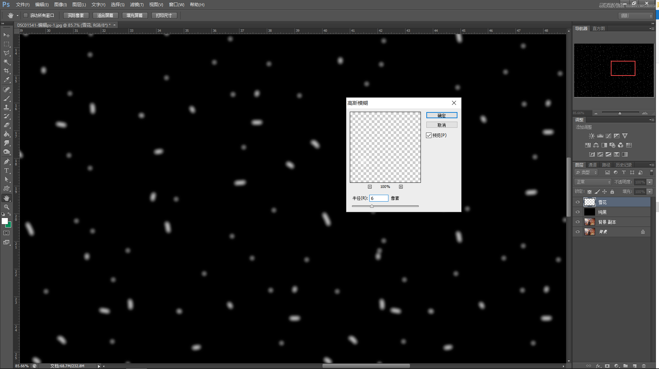The image size is (659, 369).
Task: Select the Clone Stamp tool
Action: click(6, 107)
